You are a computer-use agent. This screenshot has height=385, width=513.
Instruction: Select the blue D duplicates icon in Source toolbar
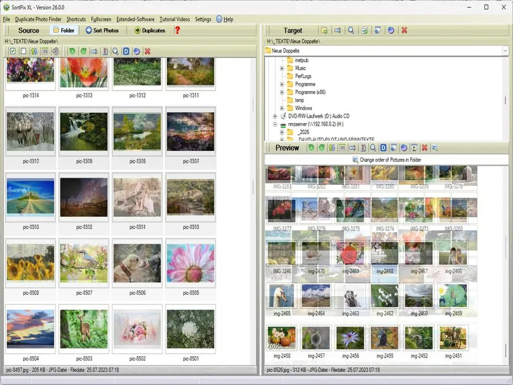pyautogui.click(x=125, y=51)
